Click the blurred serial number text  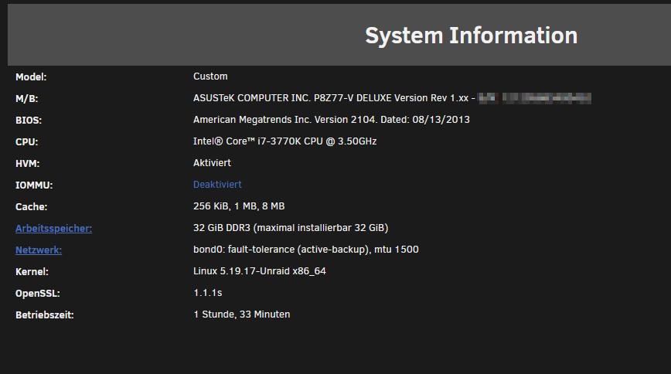[535, 98]
